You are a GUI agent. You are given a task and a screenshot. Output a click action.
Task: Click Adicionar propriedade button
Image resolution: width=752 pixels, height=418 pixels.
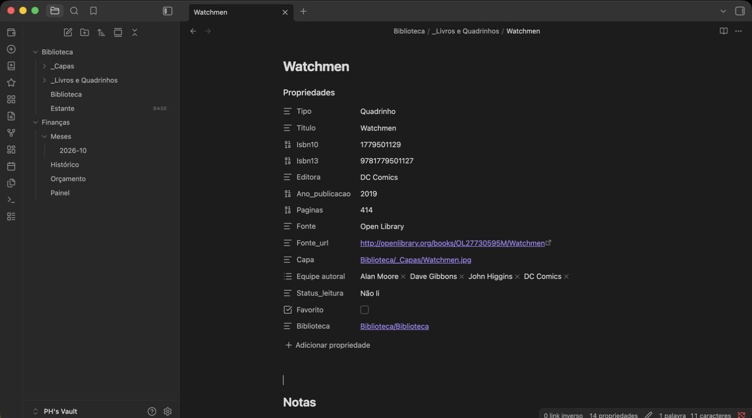coord(328,345)
